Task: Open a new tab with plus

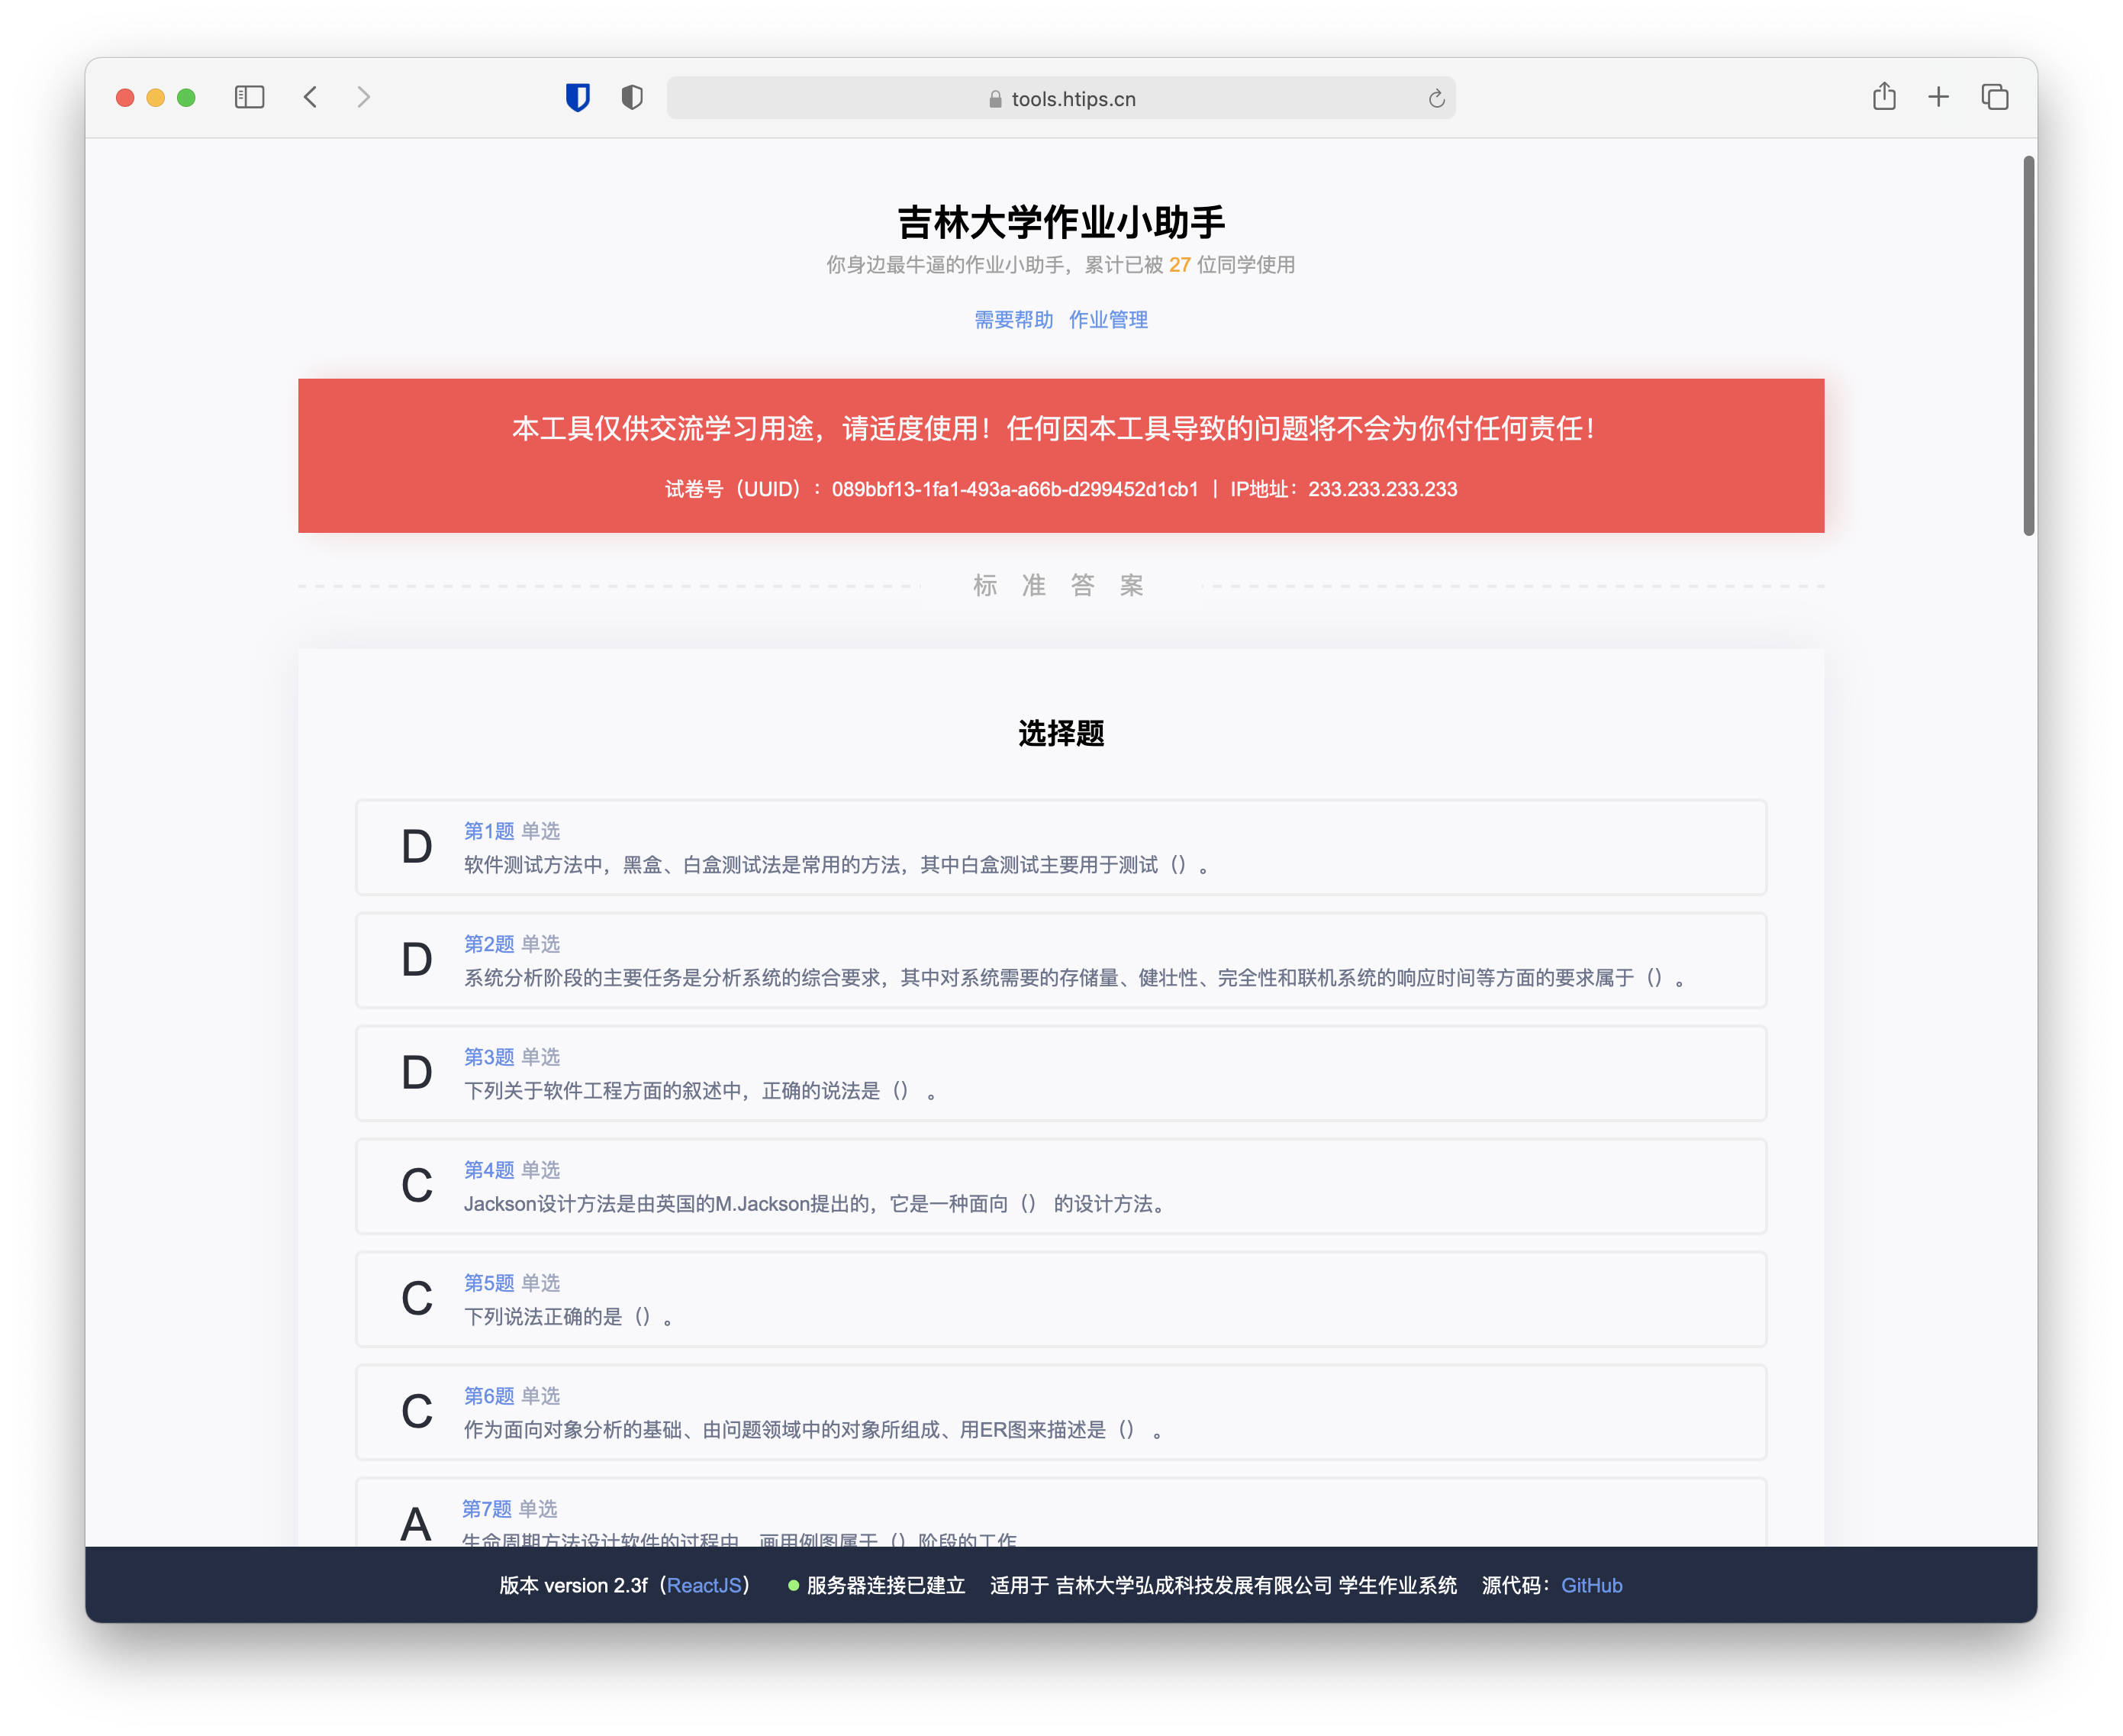Action: [1938, 97]
